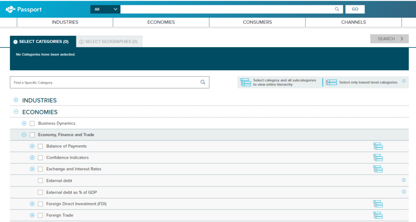Screen dimensions: 416x222
Task: Select hierarchy icon for Foreign Direct Investment
Action: pos(378,204)
